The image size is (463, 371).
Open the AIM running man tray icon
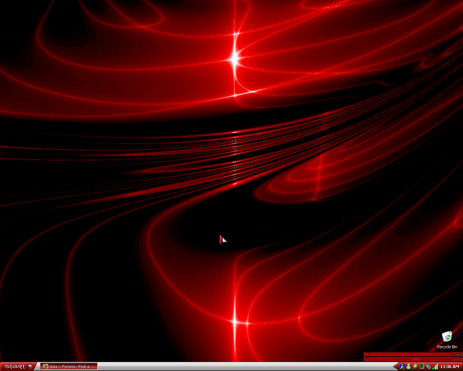pyautogui.click(x=402, y=366)
